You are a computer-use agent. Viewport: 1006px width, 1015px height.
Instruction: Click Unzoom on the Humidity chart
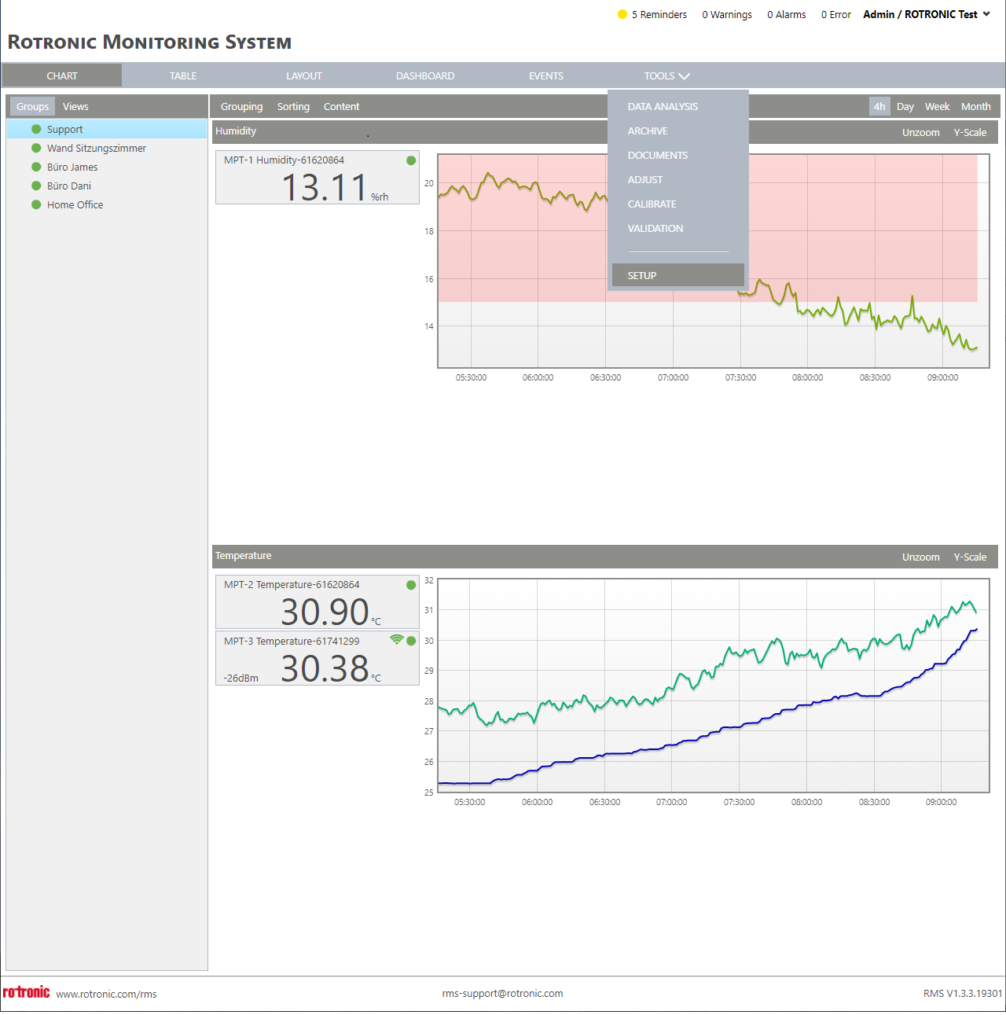(x=921, y=133)
